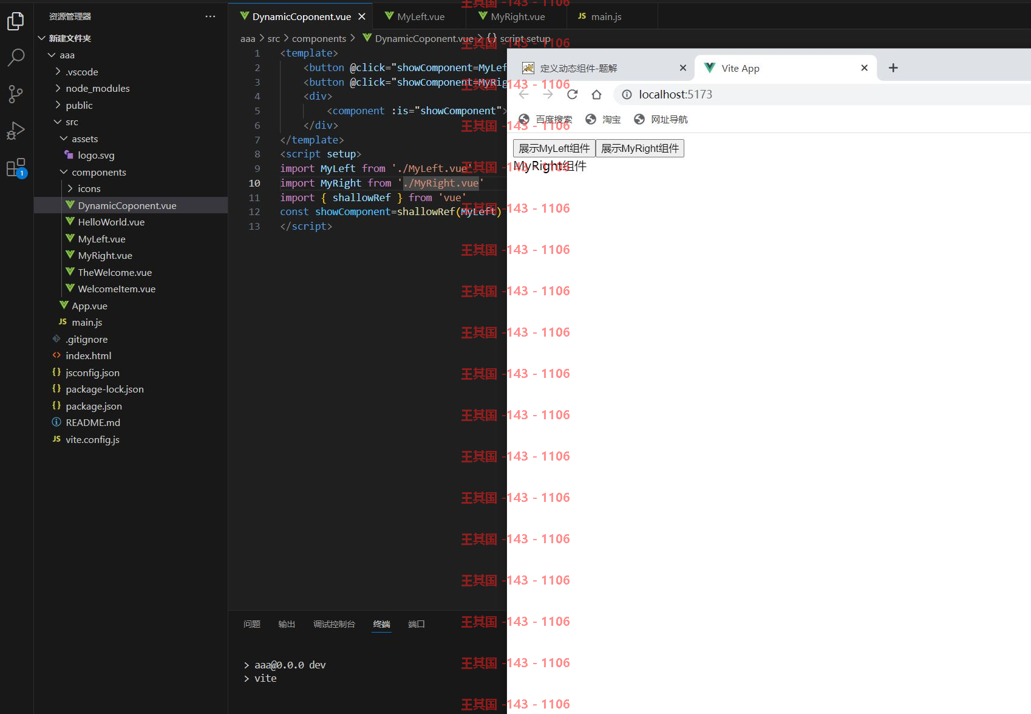Collapse the aaa folder
Screen dimensions: 1031x714
pyautogui.click(x=131, y=55)
